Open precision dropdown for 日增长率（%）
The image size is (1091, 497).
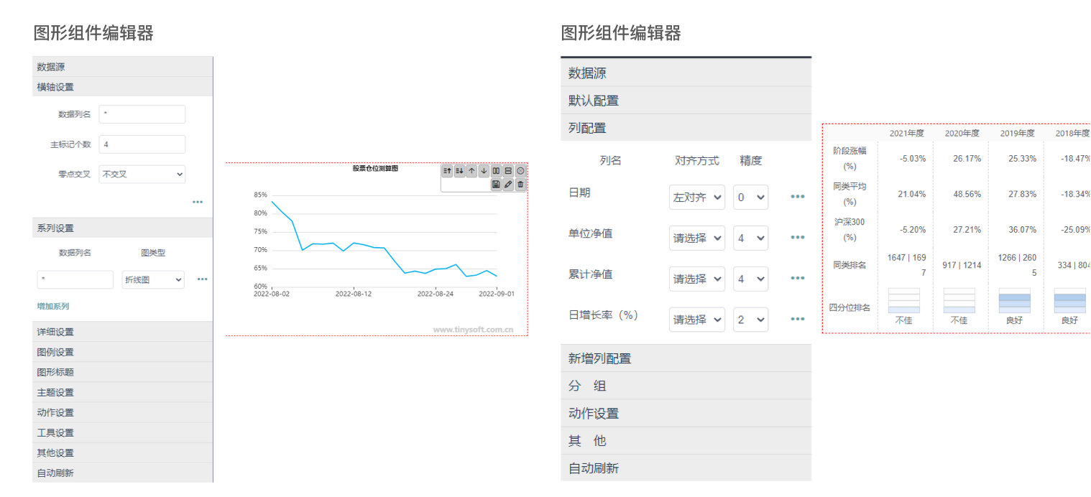pyautogui.click(x=750, y=320)
